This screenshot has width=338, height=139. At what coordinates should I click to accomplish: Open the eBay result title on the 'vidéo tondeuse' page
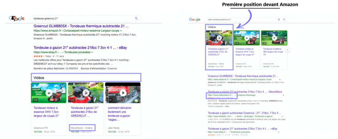pyautogui.click(x=243, y=129)
